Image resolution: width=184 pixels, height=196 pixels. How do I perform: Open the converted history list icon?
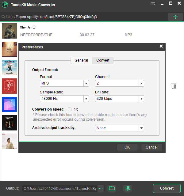(x=128, y=188)
